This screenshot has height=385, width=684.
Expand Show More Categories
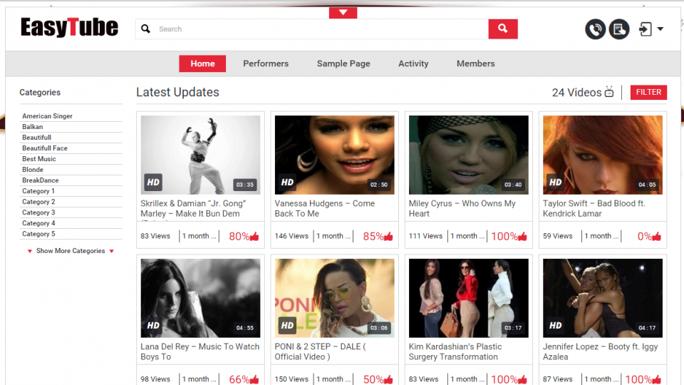tap(71, 250)
